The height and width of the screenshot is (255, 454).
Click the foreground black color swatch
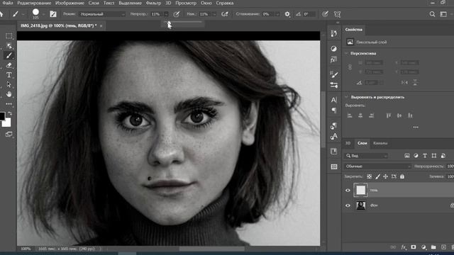1,116
